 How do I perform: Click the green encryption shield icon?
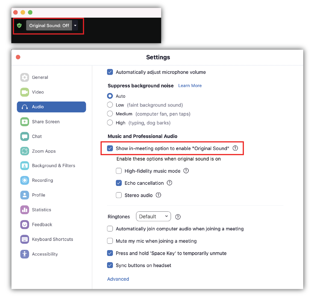tap(19, 26)
